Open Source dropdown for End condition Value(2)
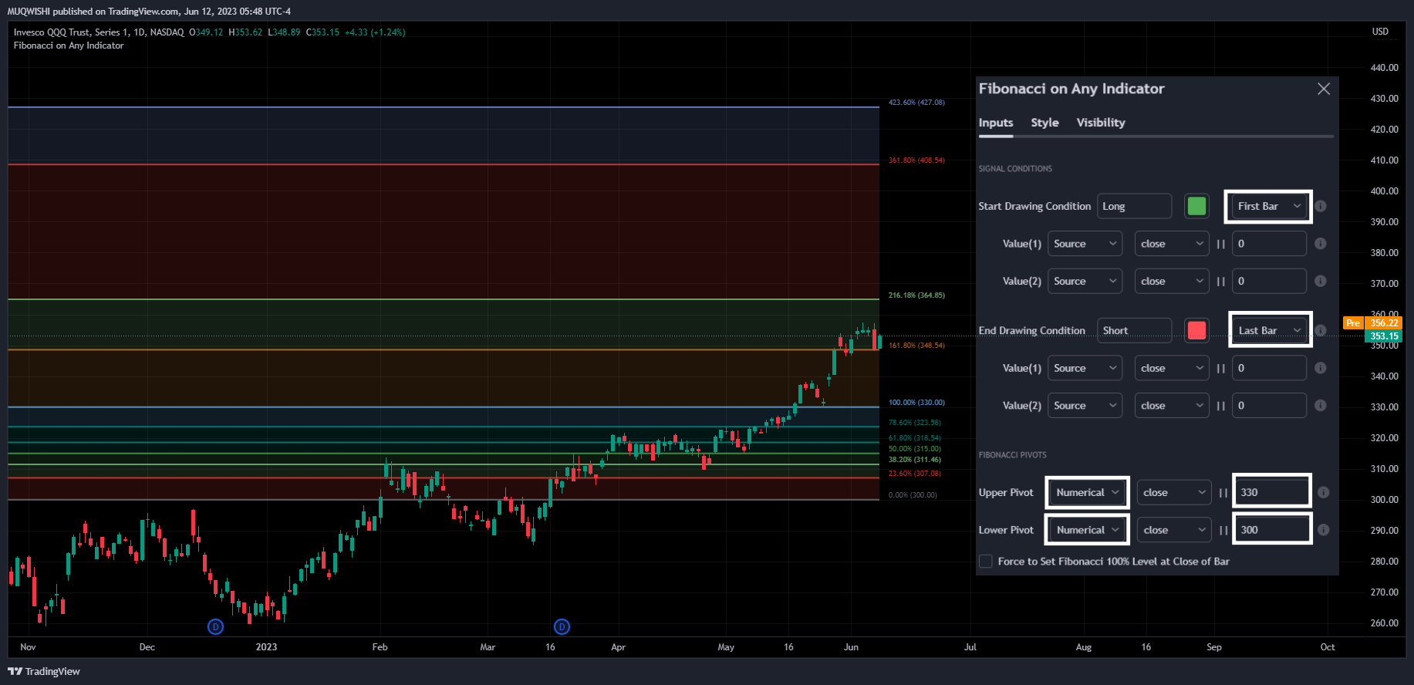The width and height of the screenshot is (1414, 685). [x=1085, y=405]
